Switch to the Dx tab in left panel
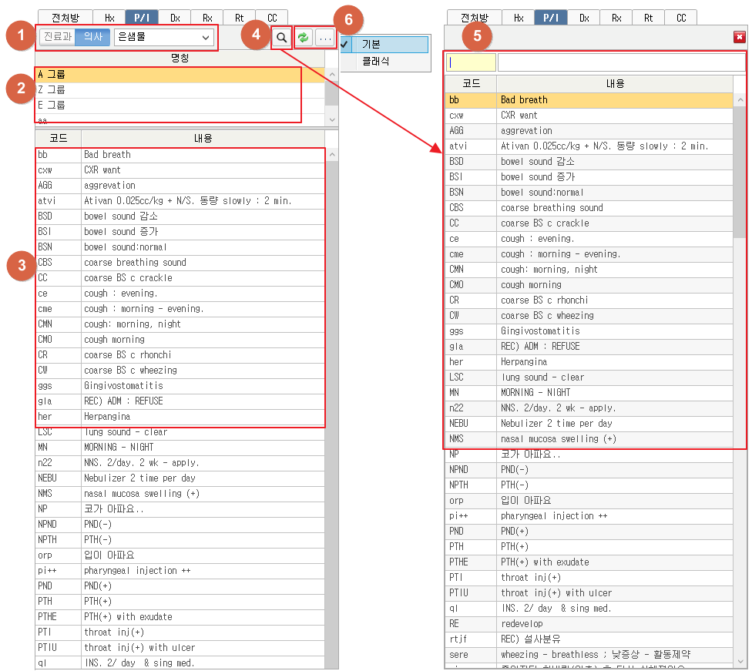This screenshot has height=671, width=752. click(175, 17)
